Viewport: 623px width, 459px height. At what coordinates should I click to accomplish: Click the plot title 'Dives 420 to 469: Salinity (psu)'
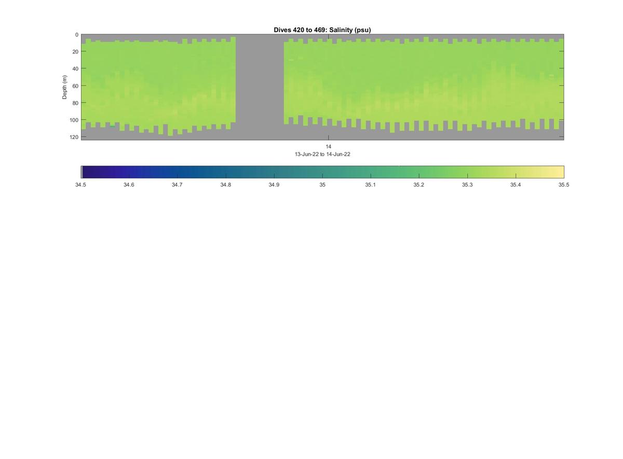[322, 30]
